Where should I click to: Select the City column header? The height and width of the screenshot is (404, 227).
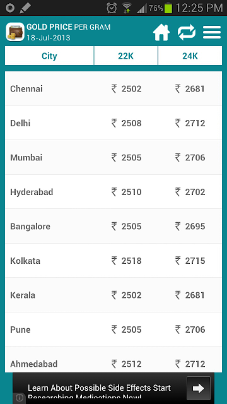coord(49,56)
